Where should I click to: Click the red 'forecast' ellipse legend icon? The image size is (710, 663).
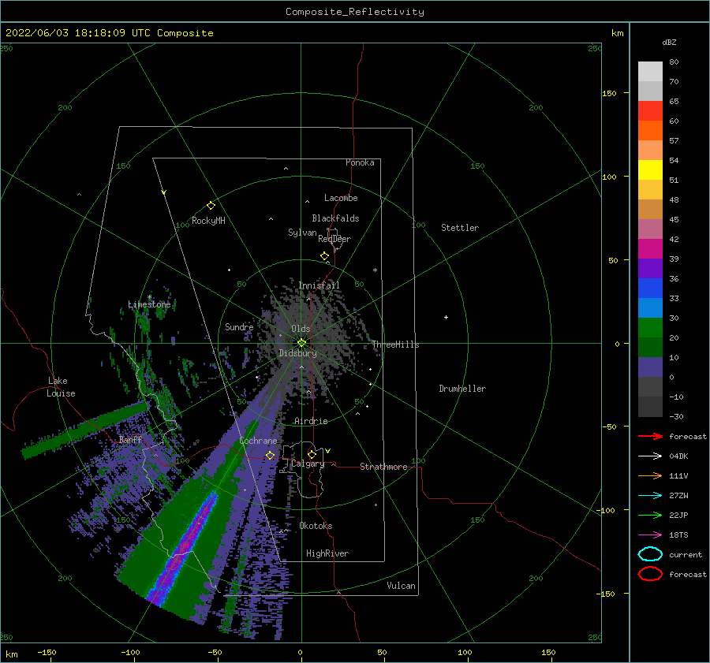(x=650, y=574)
